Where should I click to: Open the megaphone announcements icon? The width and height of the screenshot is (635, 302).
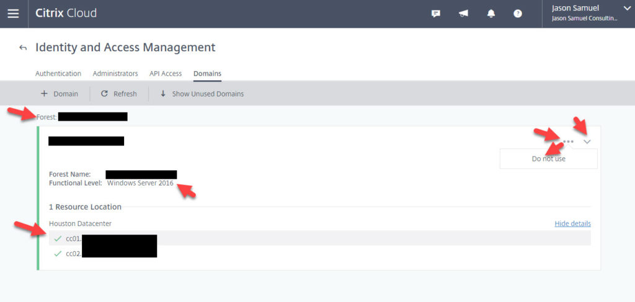pos(463,14)
